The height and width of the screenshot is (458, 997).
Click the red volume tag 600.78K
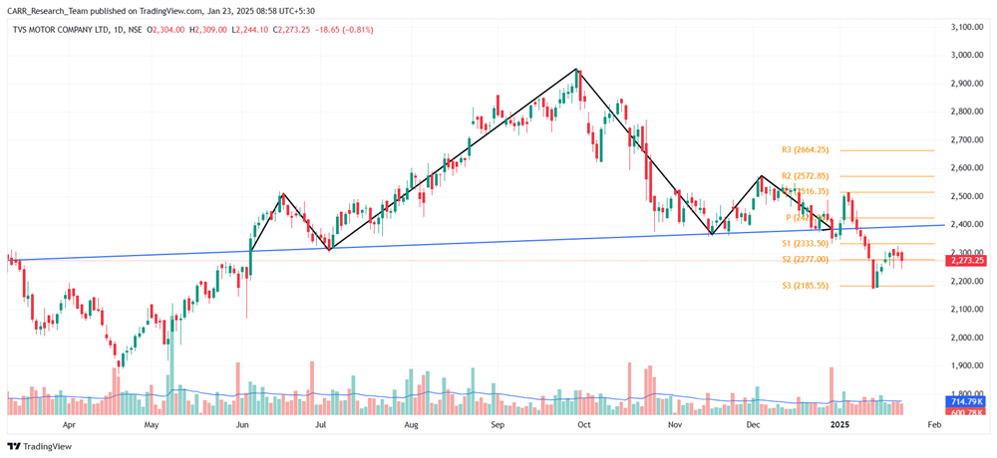(964, 412)
